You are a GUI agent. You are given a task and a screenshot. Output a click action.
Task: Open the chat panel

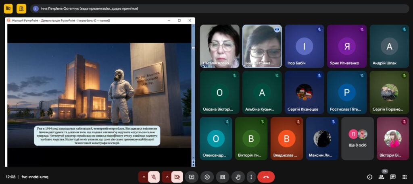[393, 177]
